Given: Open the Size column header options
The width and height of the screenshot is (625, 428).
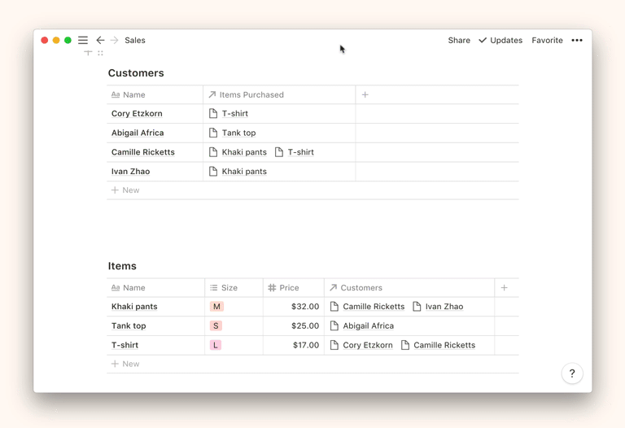Looking at the screenshot, I should click(x=229, y=288).
